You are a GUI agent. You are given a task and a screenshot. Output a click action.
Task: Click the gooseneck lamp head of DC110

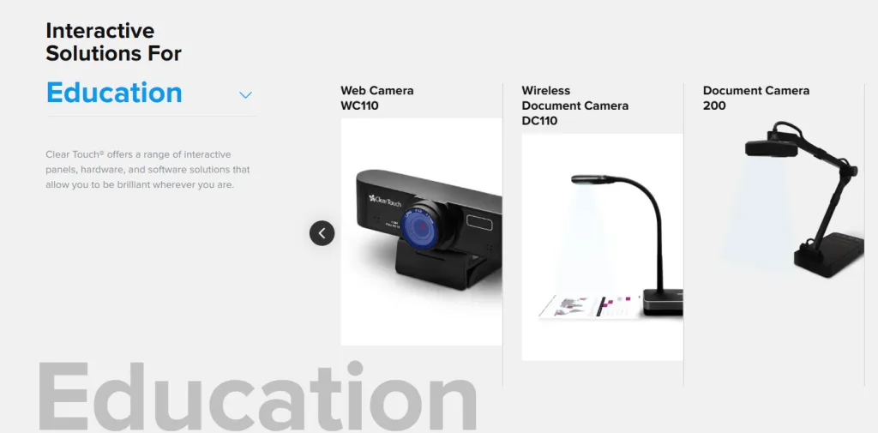(x=590, y=179)
